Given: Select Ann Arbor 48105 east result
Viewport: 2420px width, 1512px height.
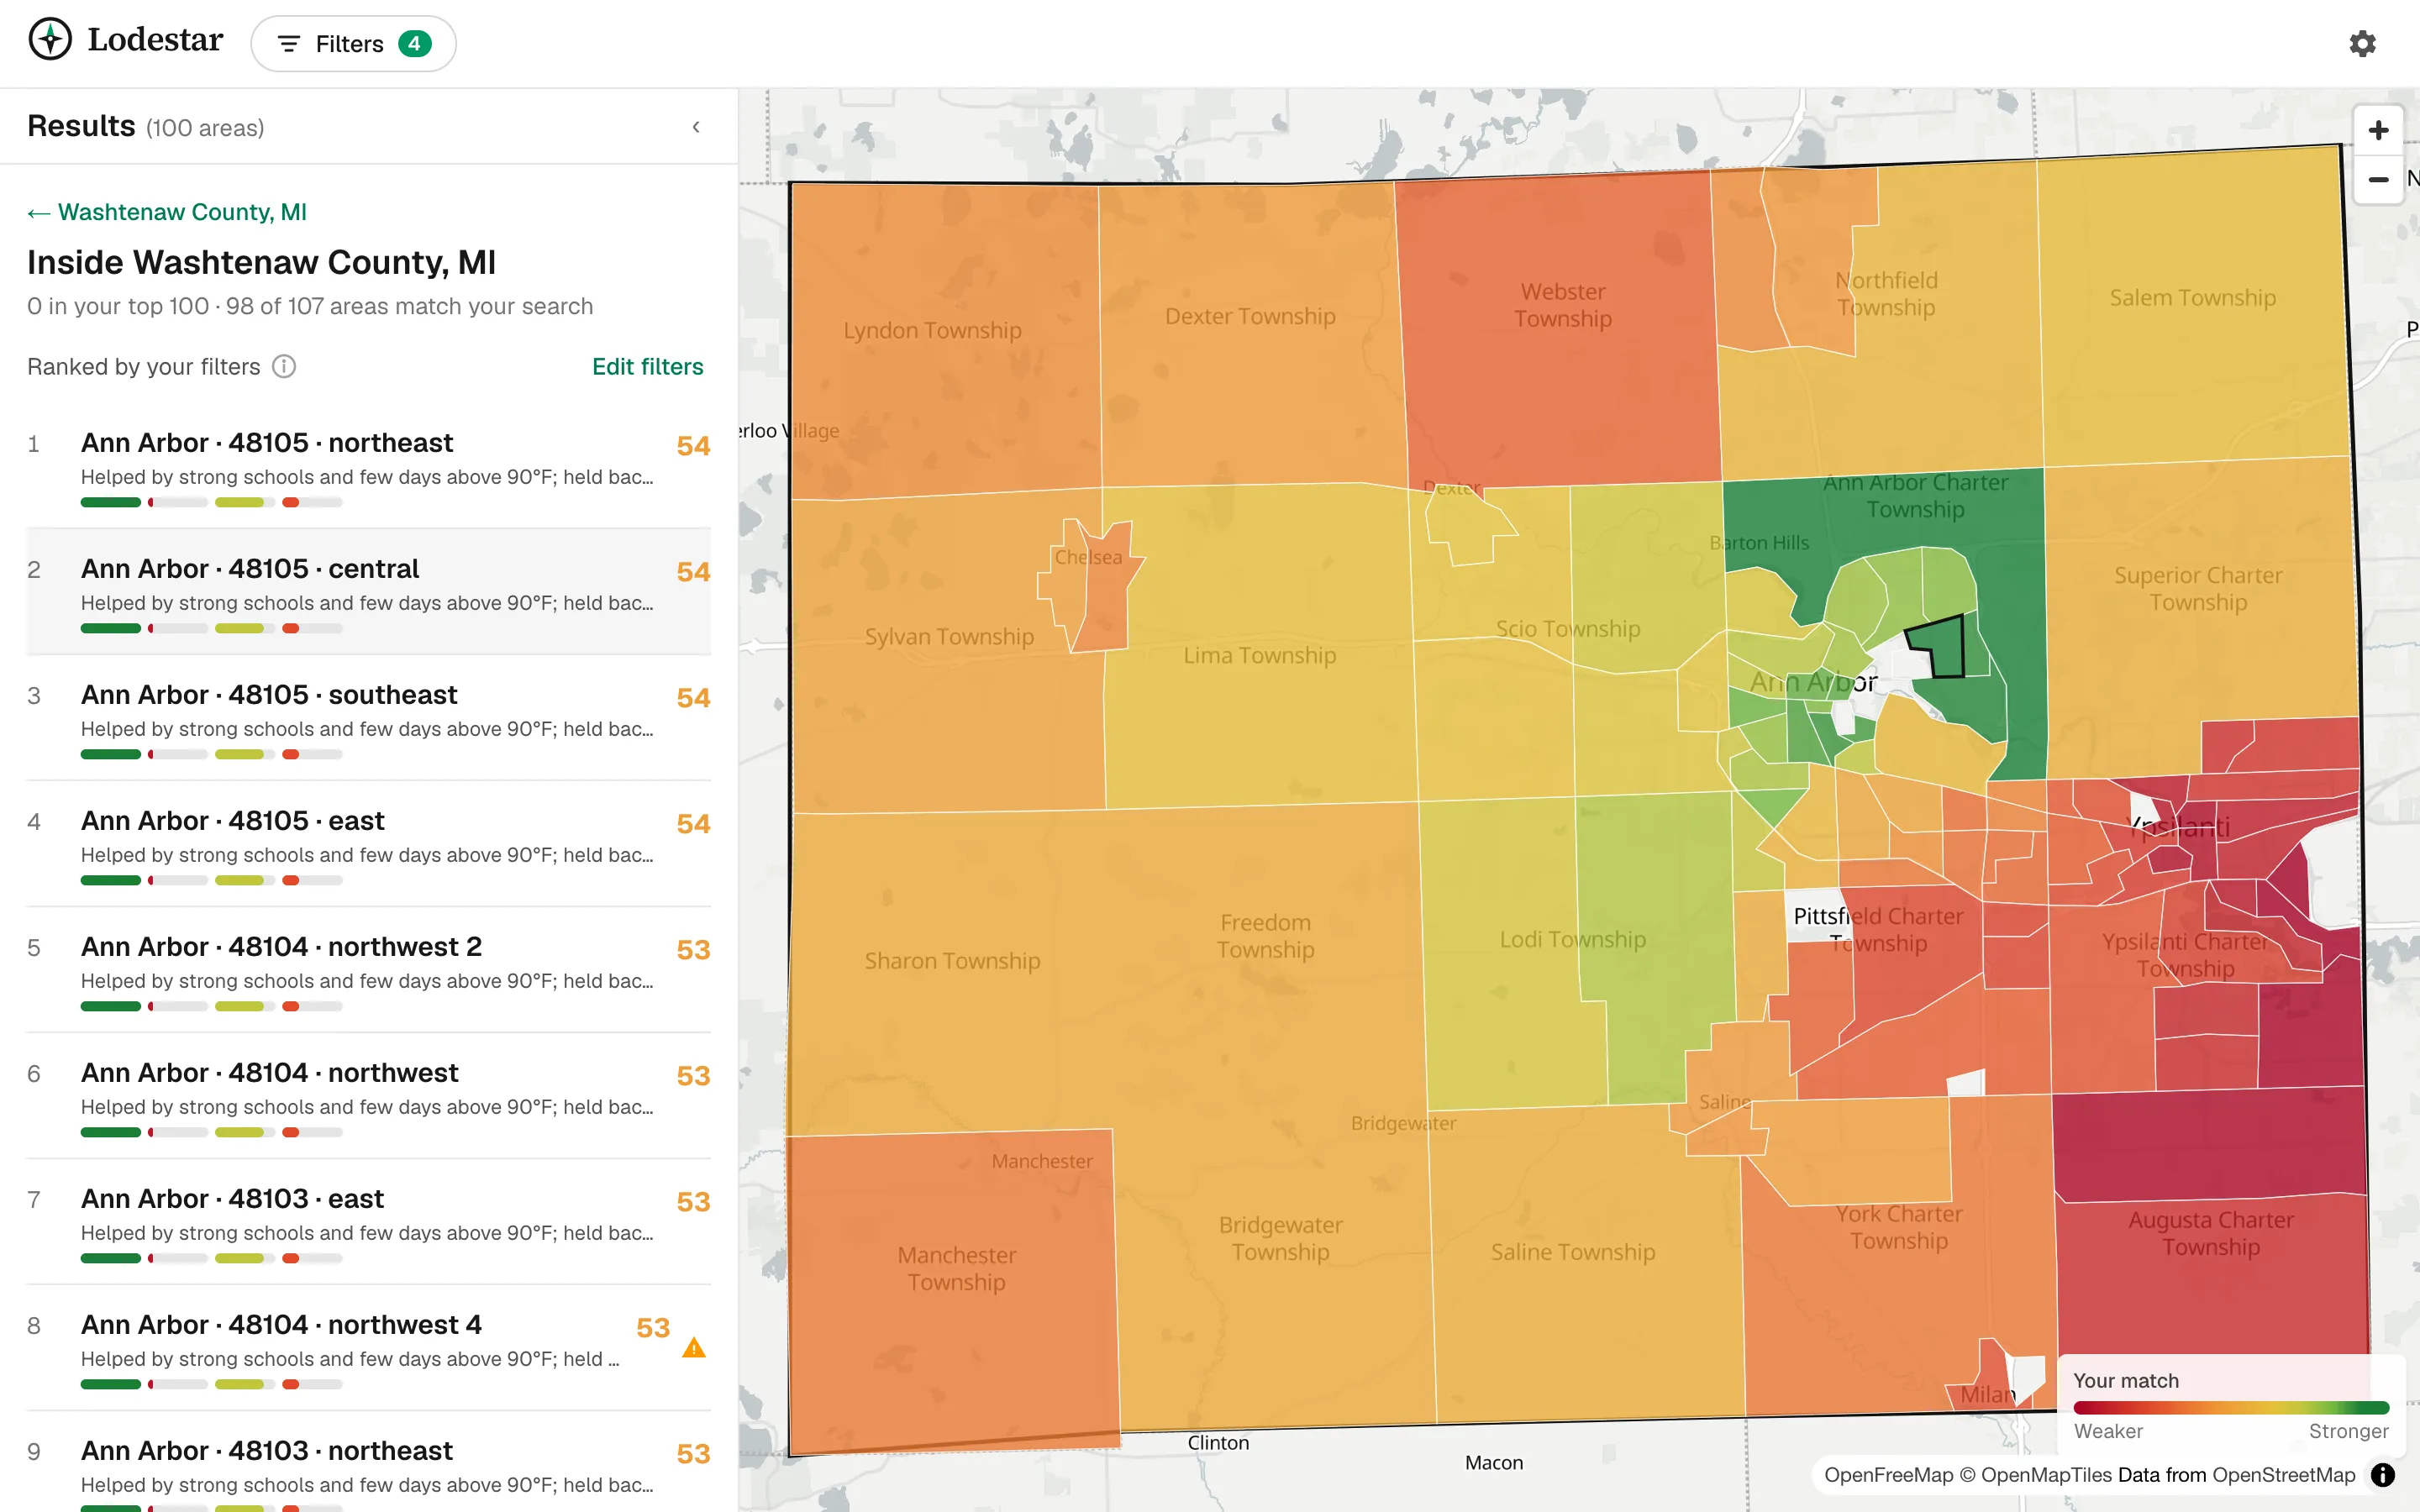Looking at the screenshot, I should tap(369, 844).
